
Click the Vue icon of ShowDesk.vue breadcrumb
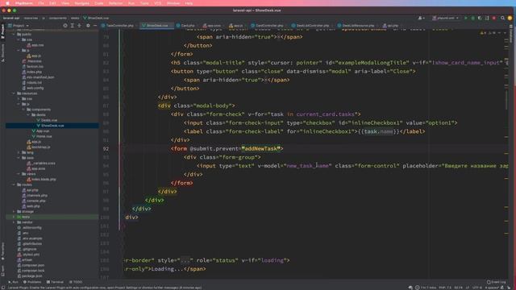click(x=85, y=18)
